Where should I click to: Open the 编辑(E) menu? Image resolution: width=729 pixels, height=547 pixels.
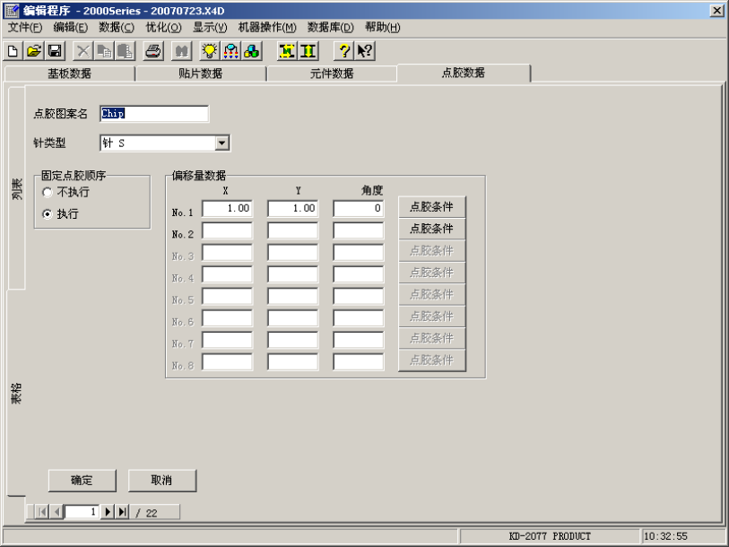coord(70,28)
